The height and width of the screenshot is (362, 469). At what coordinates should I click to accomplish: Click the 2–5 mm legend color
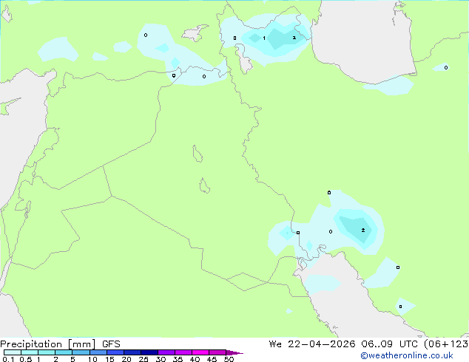64,352
